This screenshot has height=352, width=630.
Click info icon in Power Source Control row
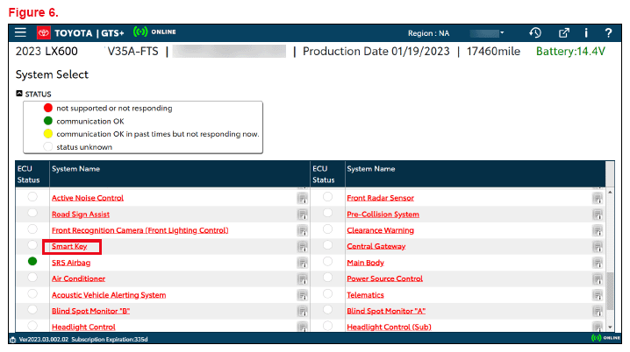click(598, 278)
